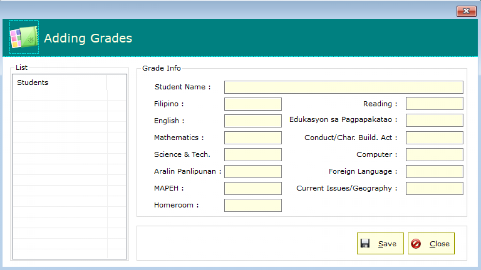481x270 pixels.
Task: Click the Conduct/Char. Build. Act field
Action: [x=434, y=138]
